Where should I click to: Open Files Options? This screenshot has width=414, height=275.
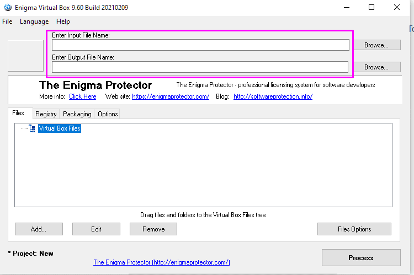(354, 229)
